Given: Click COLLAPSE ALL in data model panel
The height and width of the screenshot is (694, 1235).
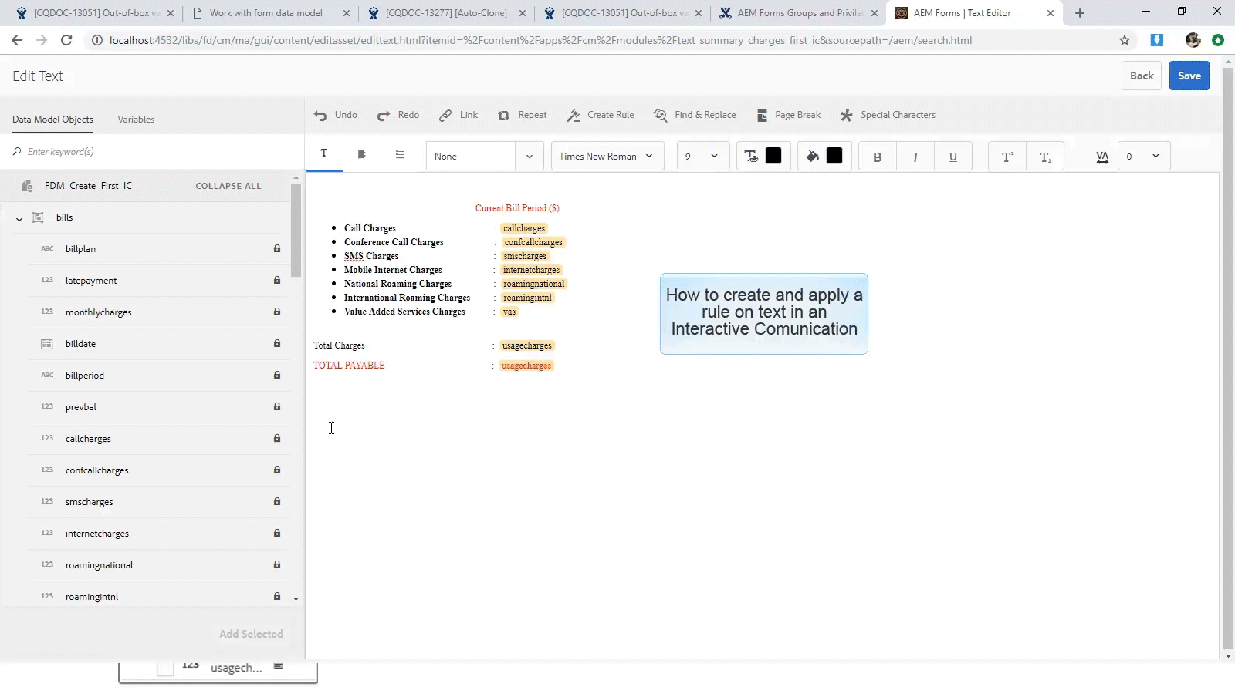Looking at the screenshot, I should (228, 186).
